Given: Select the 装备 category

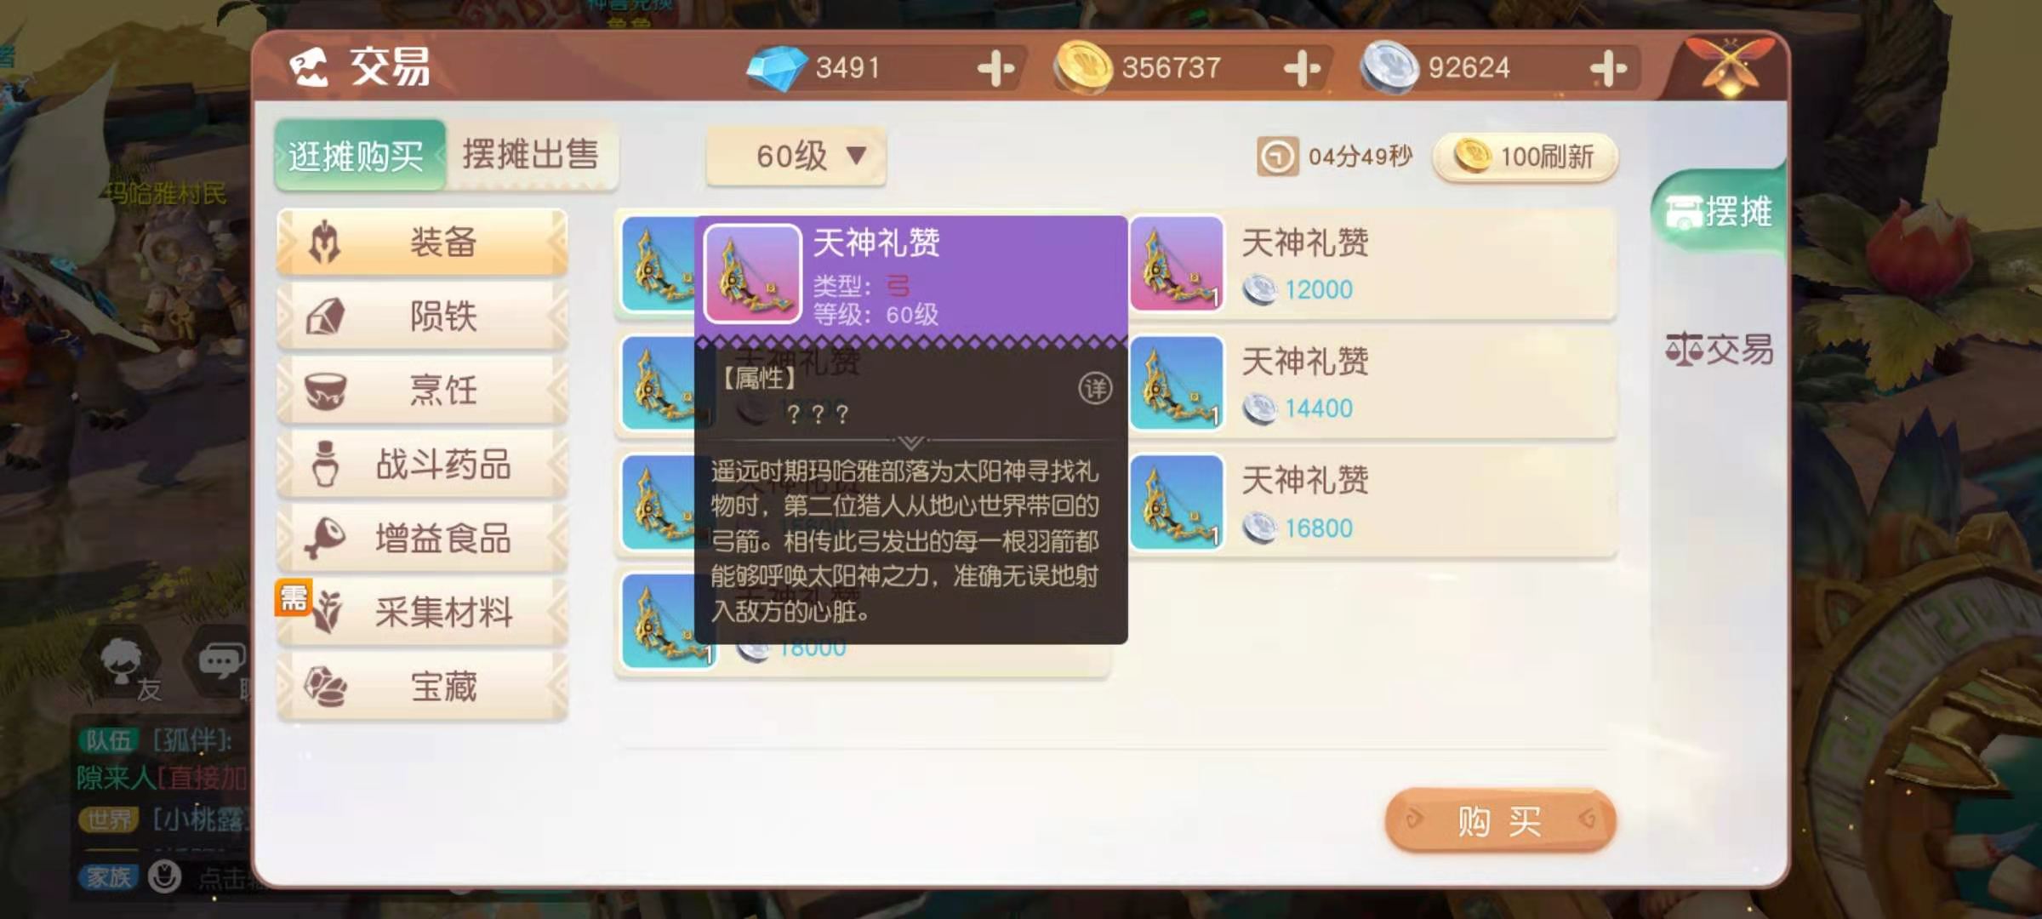Looking at the screenshot, I should tap(422, 243).
